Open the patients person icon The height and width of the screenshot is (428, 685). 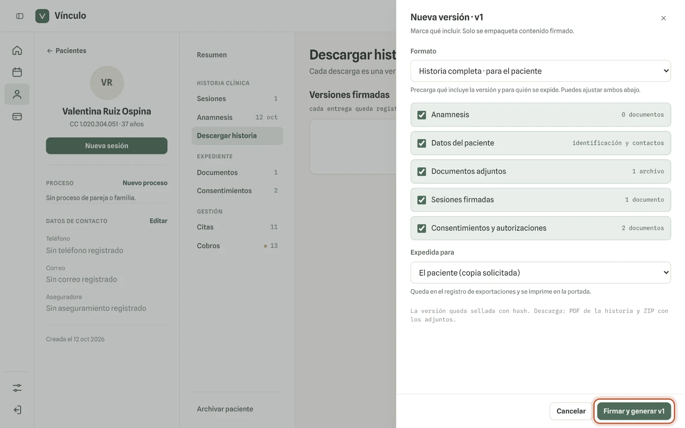point(17,94)
